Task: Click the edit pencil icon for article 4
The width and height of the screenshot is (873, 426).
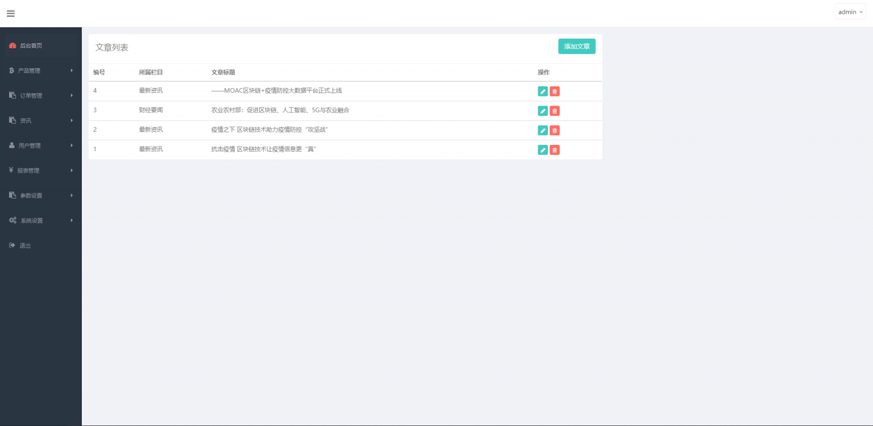Action: tap(543, 91)
